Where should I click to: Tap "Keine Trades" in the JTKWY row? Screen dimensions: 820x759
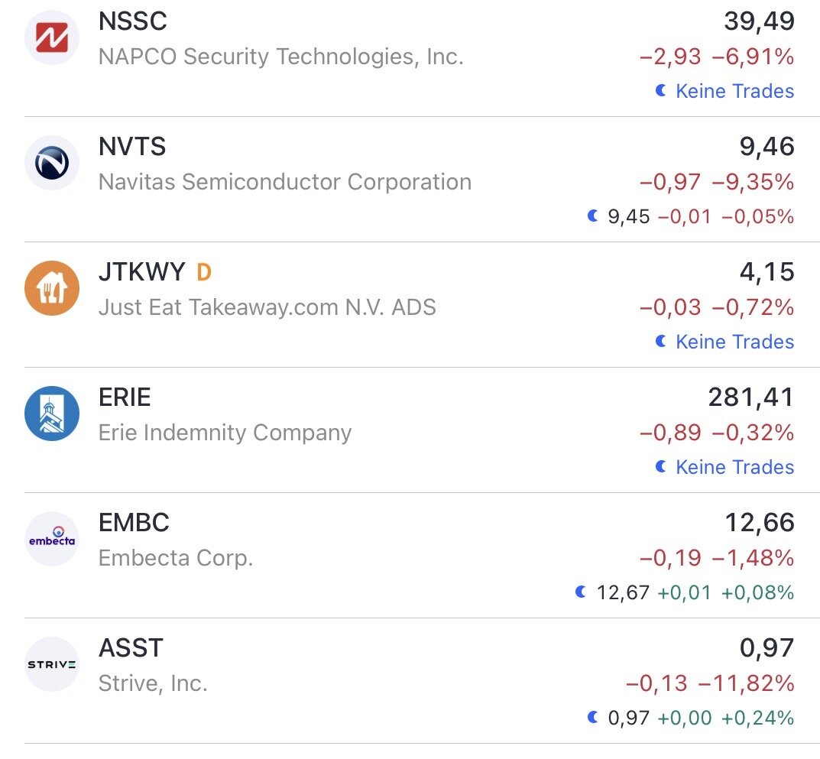734,342
